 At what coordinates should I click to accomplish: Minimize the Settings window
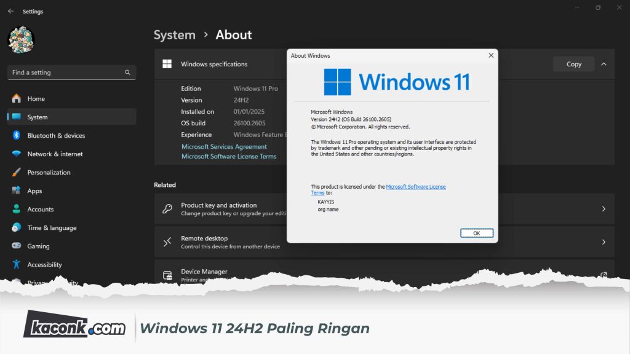point(576,7)
